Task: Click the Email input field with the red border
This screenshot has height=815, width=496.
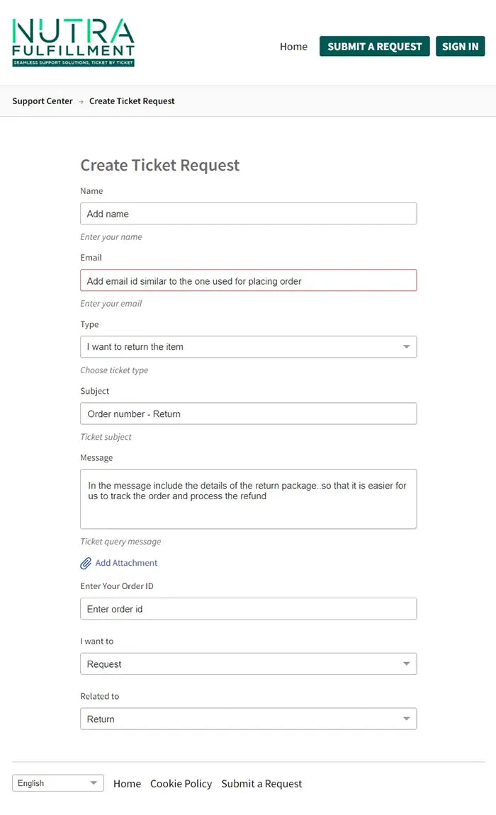Action: 248,280
